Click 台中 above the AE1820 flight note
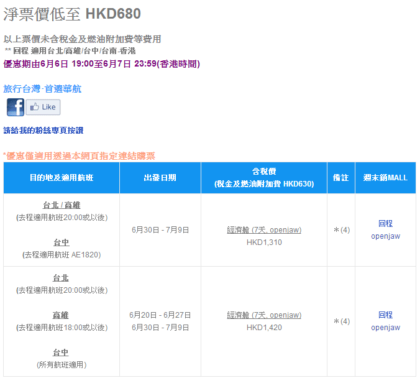The height and width of the screenshot is (378, 420). 61,242
